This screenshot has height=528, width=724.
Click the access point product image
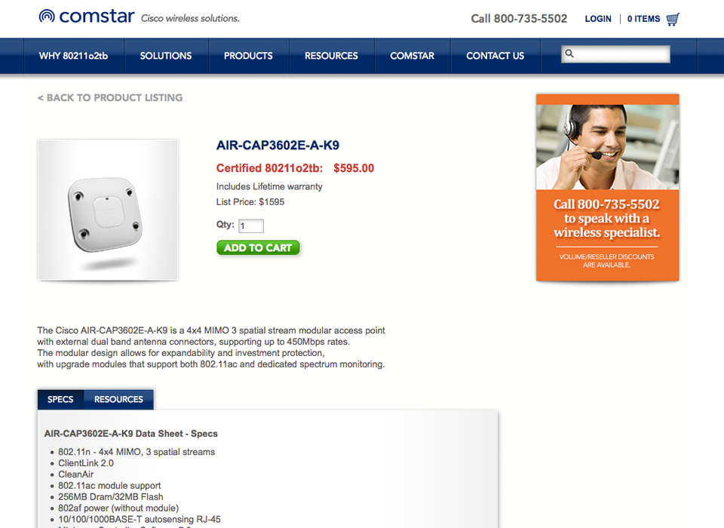[108, 210]
